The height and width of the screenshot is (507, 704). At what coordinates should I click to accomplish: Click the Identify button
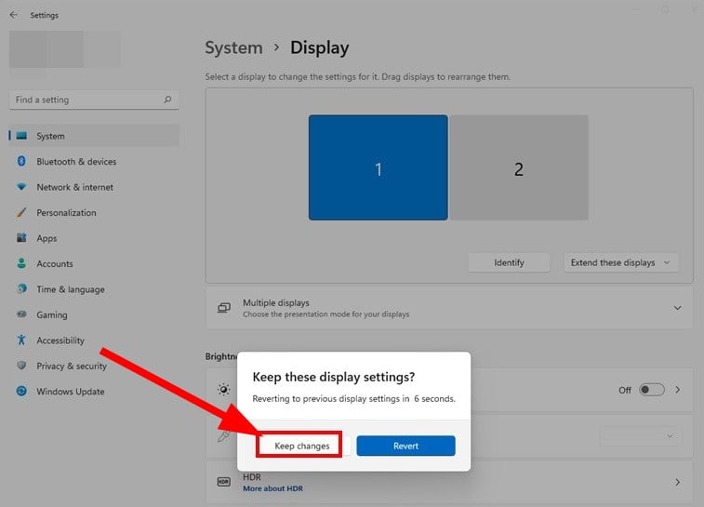click(x=509, y=262)
